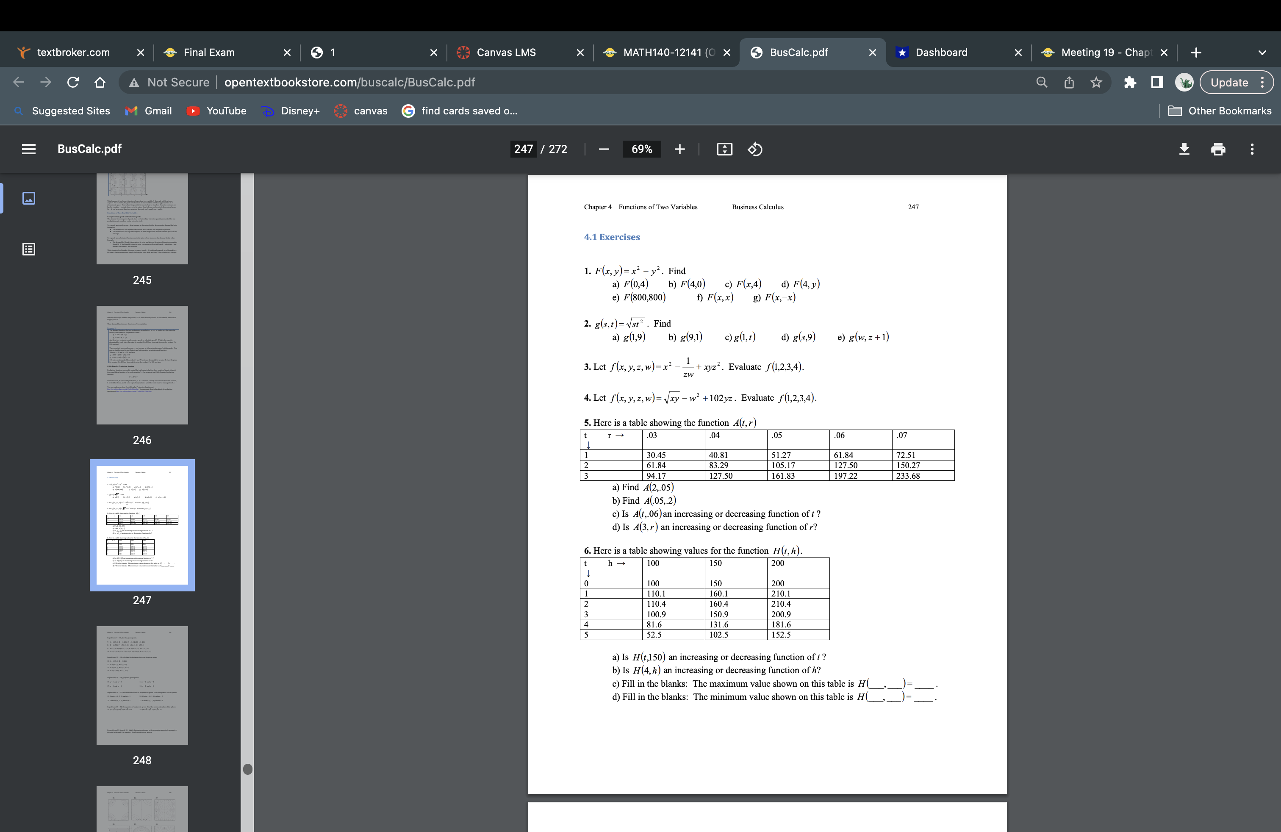The height and width of the screenshot is (832, 1281).
Task: Toggle the document outline panel
Action: coord(28,249)
